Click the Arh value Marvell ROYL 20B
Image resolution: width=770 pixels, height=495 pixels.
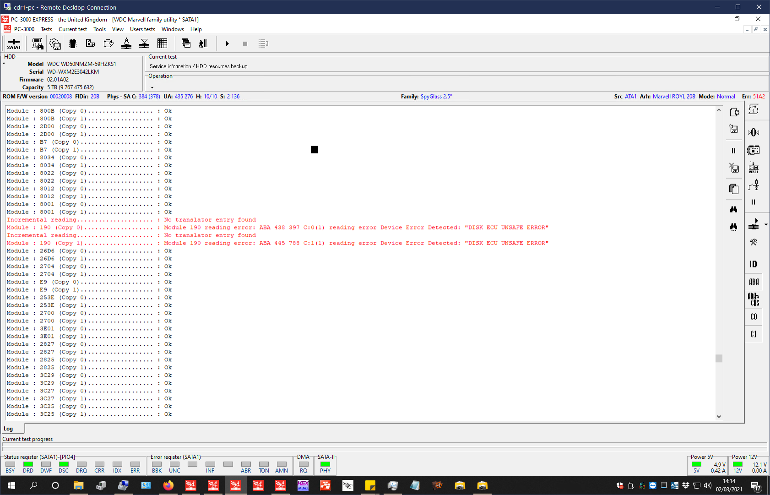pos(674,97)
